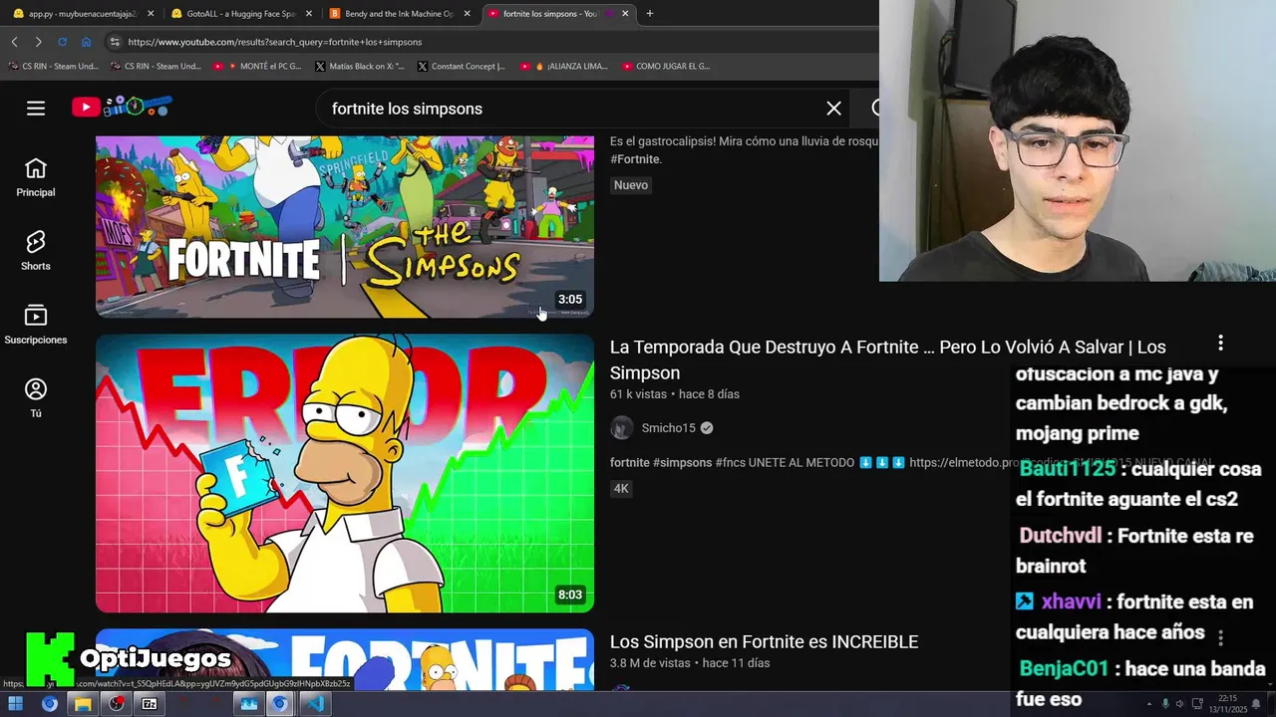The image size is (1276, 717).
Task: Go to the YouTube logo home
Action: (x=122, y=107)
